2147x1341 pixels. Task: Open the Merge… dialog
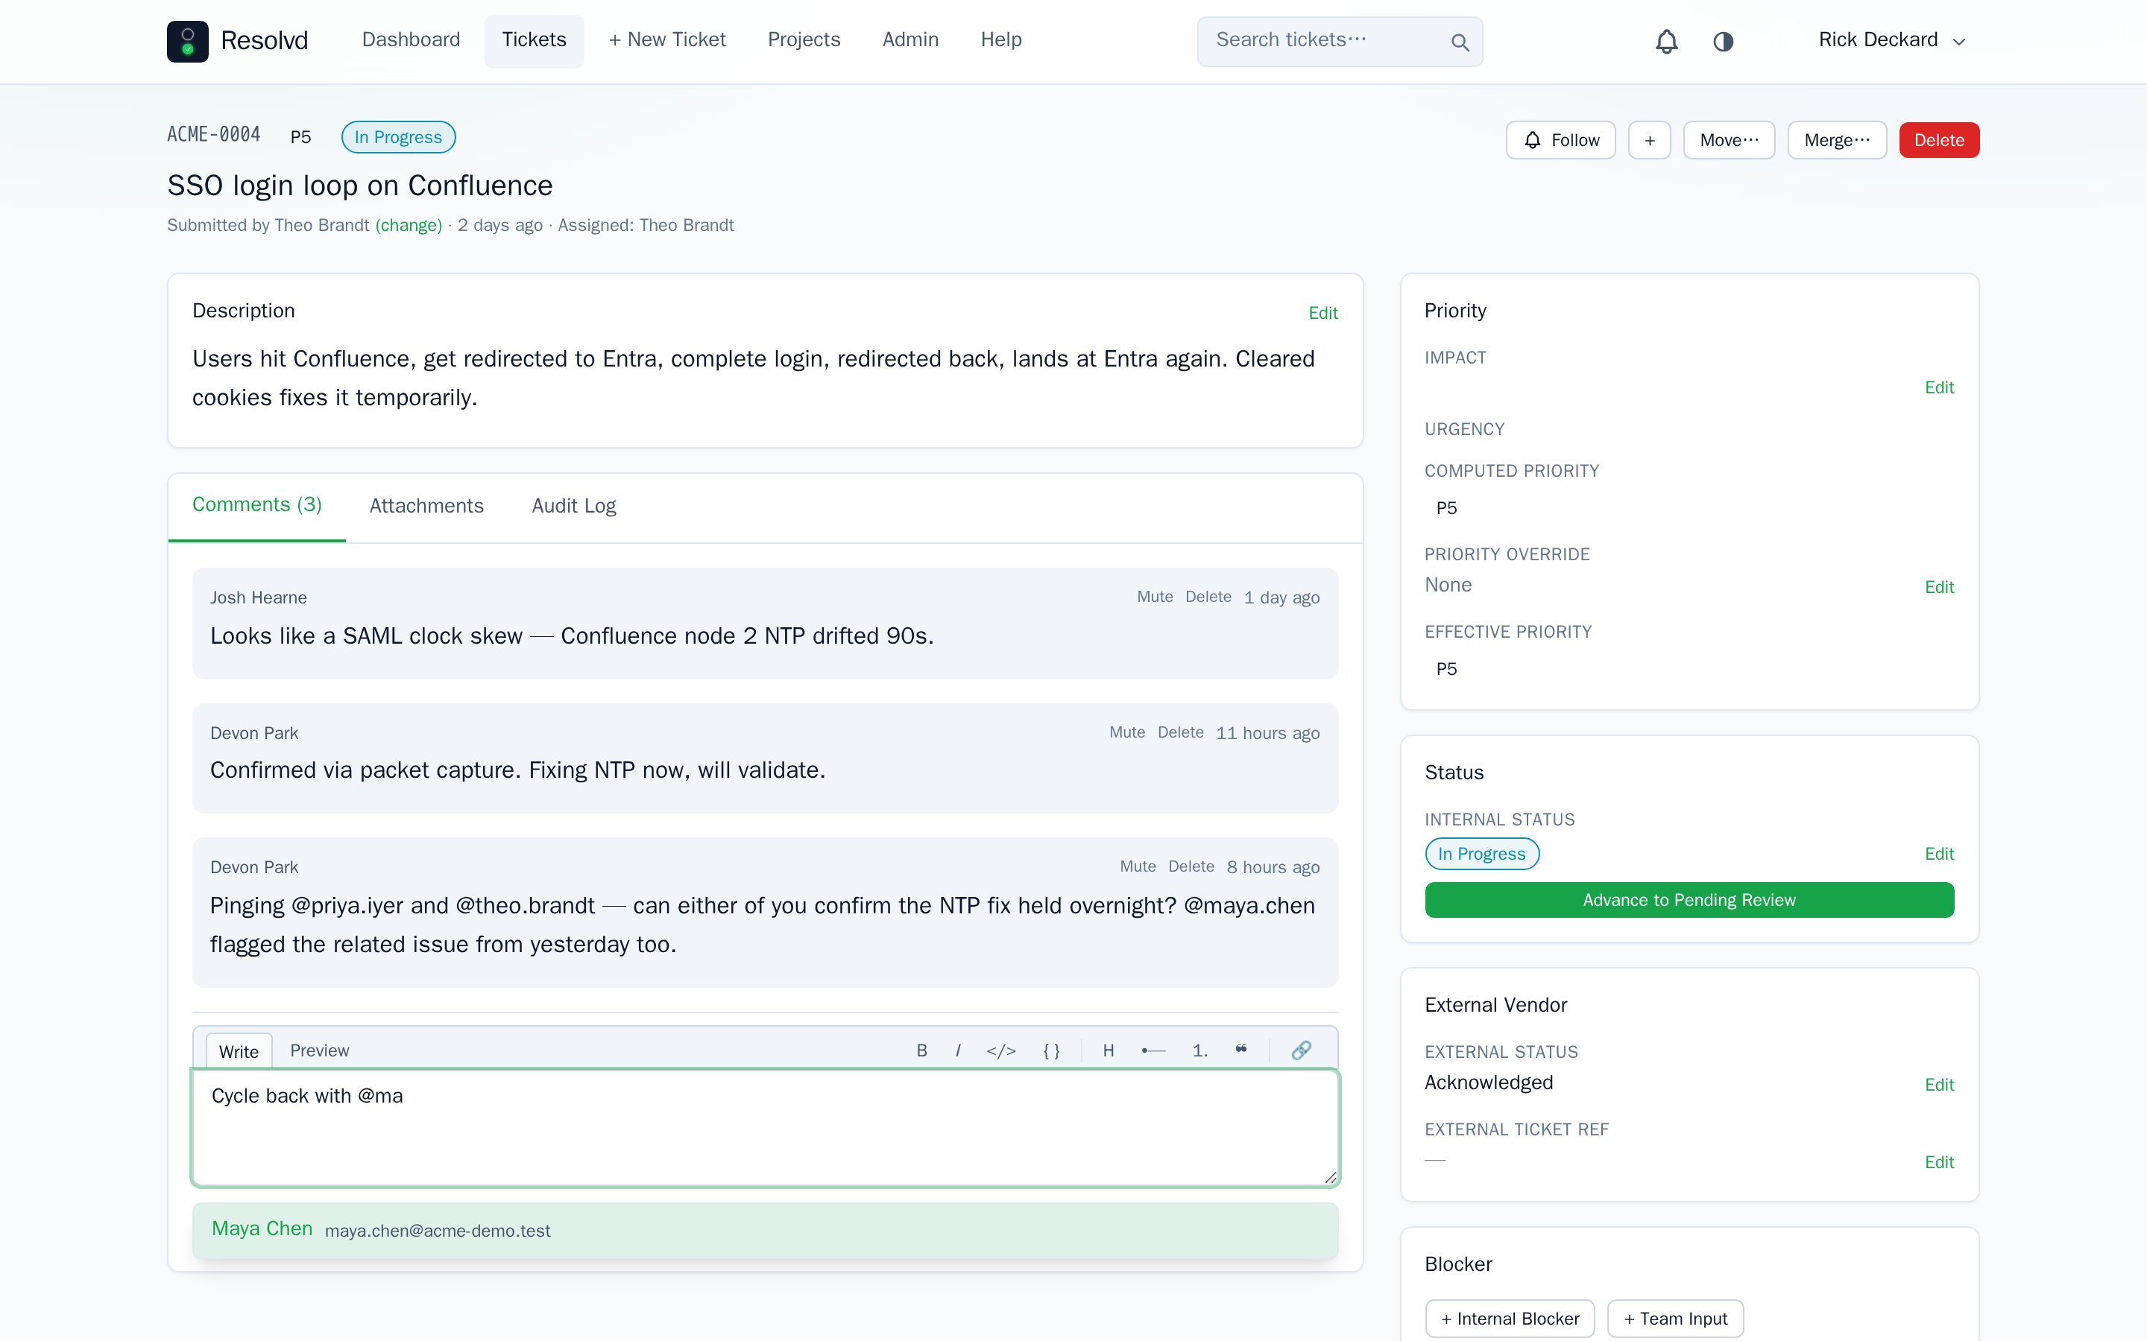[x=1836, y=140]
